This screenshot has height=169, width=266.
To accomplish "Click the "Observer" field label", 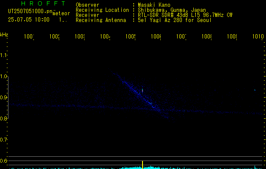I will 88,5.
